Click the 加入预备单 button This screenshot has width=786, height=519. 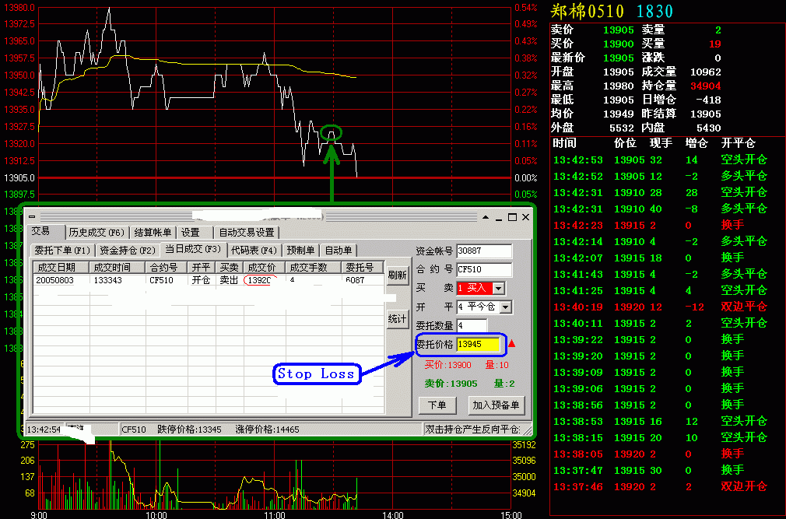(x=497, y=405)
